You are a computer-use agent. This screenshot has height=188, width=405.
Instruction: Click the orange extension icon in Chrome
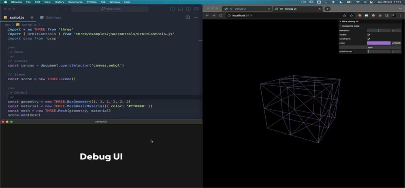[360, 15]
